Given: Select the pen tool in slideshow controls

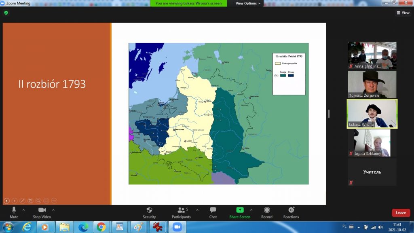Looking at the screenshot, I should [x=22, y=201].
